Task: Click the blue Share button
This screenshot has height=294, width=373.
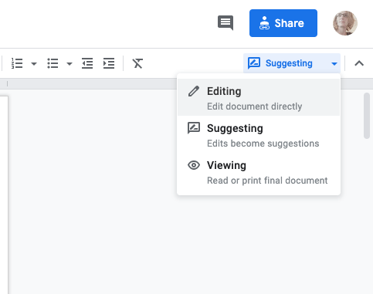Action: pos(283,23)
